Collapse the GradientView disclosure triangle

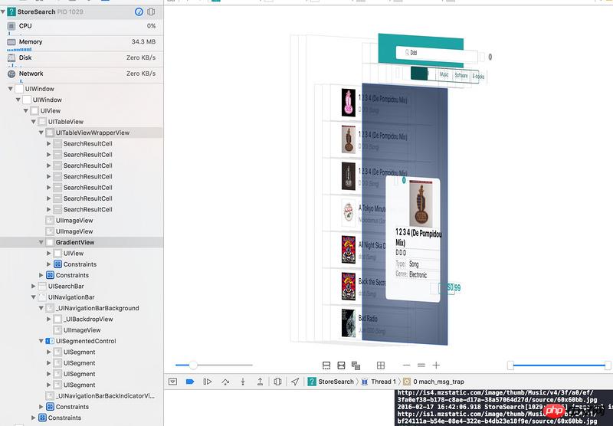pyautogui.click(x=41, y=242)
